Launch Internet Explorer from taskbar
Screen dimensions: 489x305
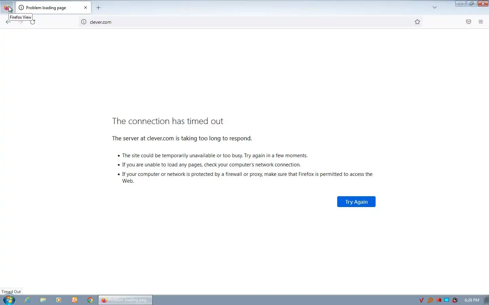(x=28, y=300)
